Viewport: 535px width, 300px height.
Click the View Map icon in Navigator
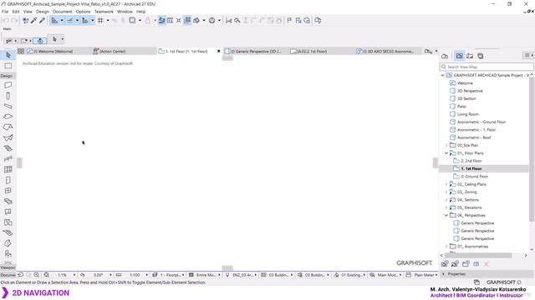(459, 56)
